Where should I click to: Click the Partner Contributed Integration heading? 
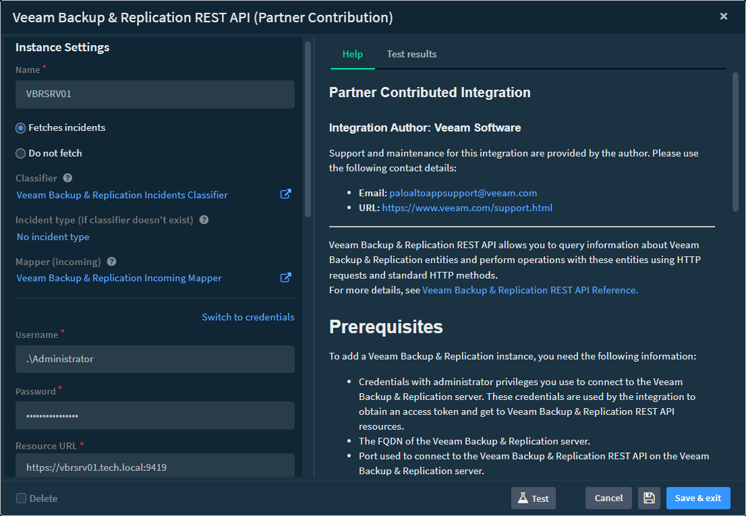tap(430, 92)
